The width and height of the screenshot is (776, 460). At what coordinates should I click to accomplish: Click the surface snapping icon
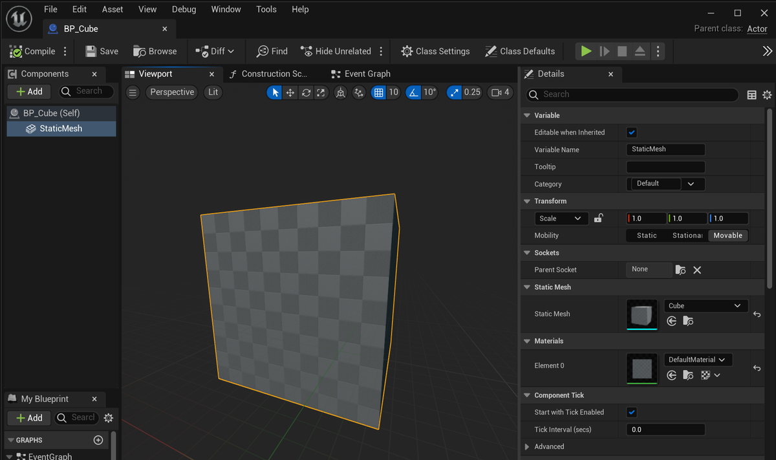tap(359, 93)
